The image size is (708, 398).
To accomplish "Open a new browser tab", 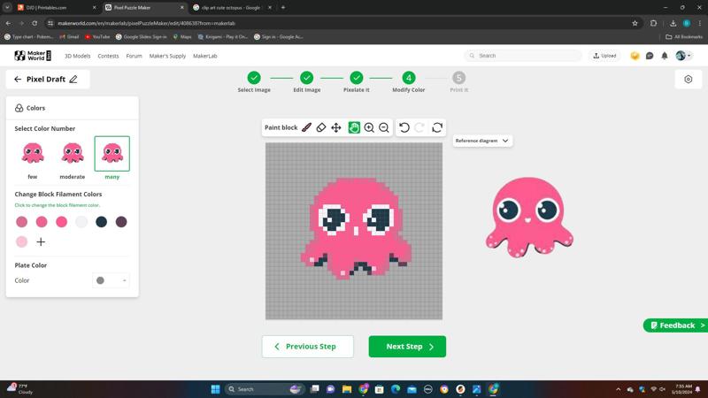I will (283, 8).
